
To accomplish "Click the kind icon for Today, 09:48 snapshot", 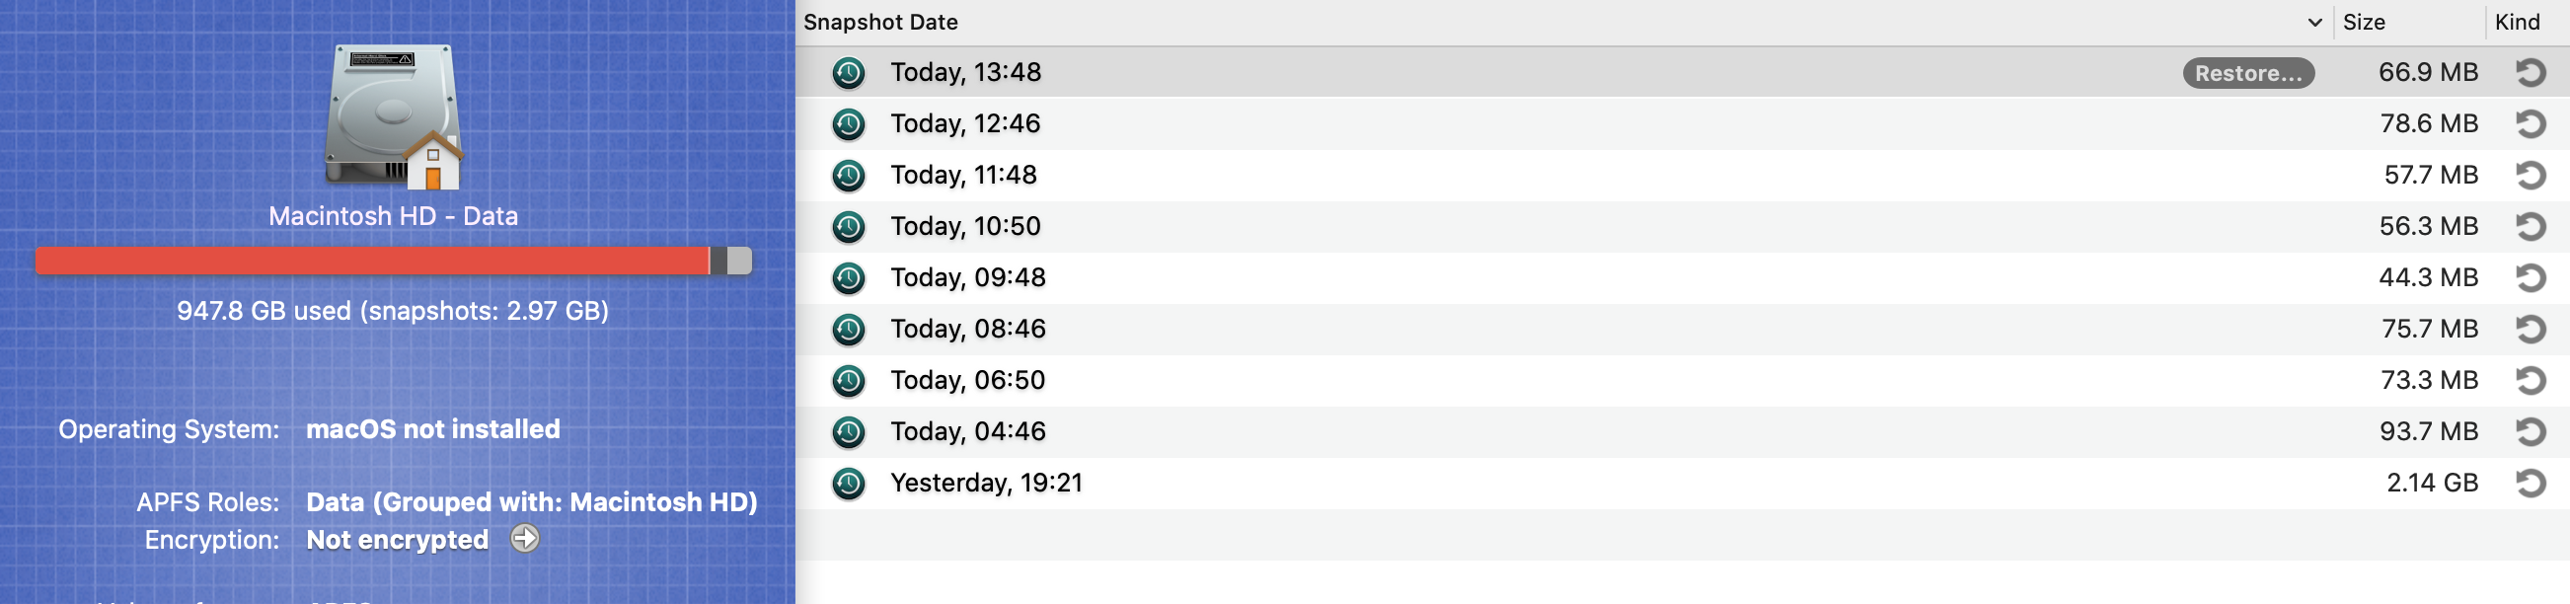I will (2531, 277).
